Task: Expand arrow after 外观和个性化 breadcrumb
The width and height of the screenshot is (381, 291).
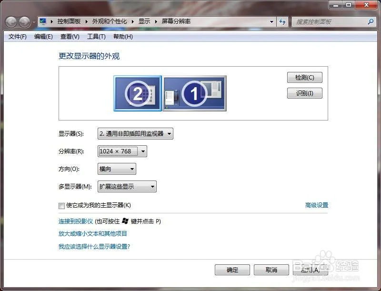Action: point(133,21)
